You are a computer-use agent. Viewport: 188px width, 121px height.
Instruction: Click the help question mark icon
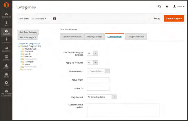[54, 19]
